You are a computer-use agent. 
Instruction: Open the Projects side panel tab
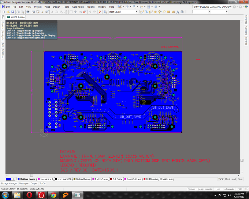[x=3, y=25]
